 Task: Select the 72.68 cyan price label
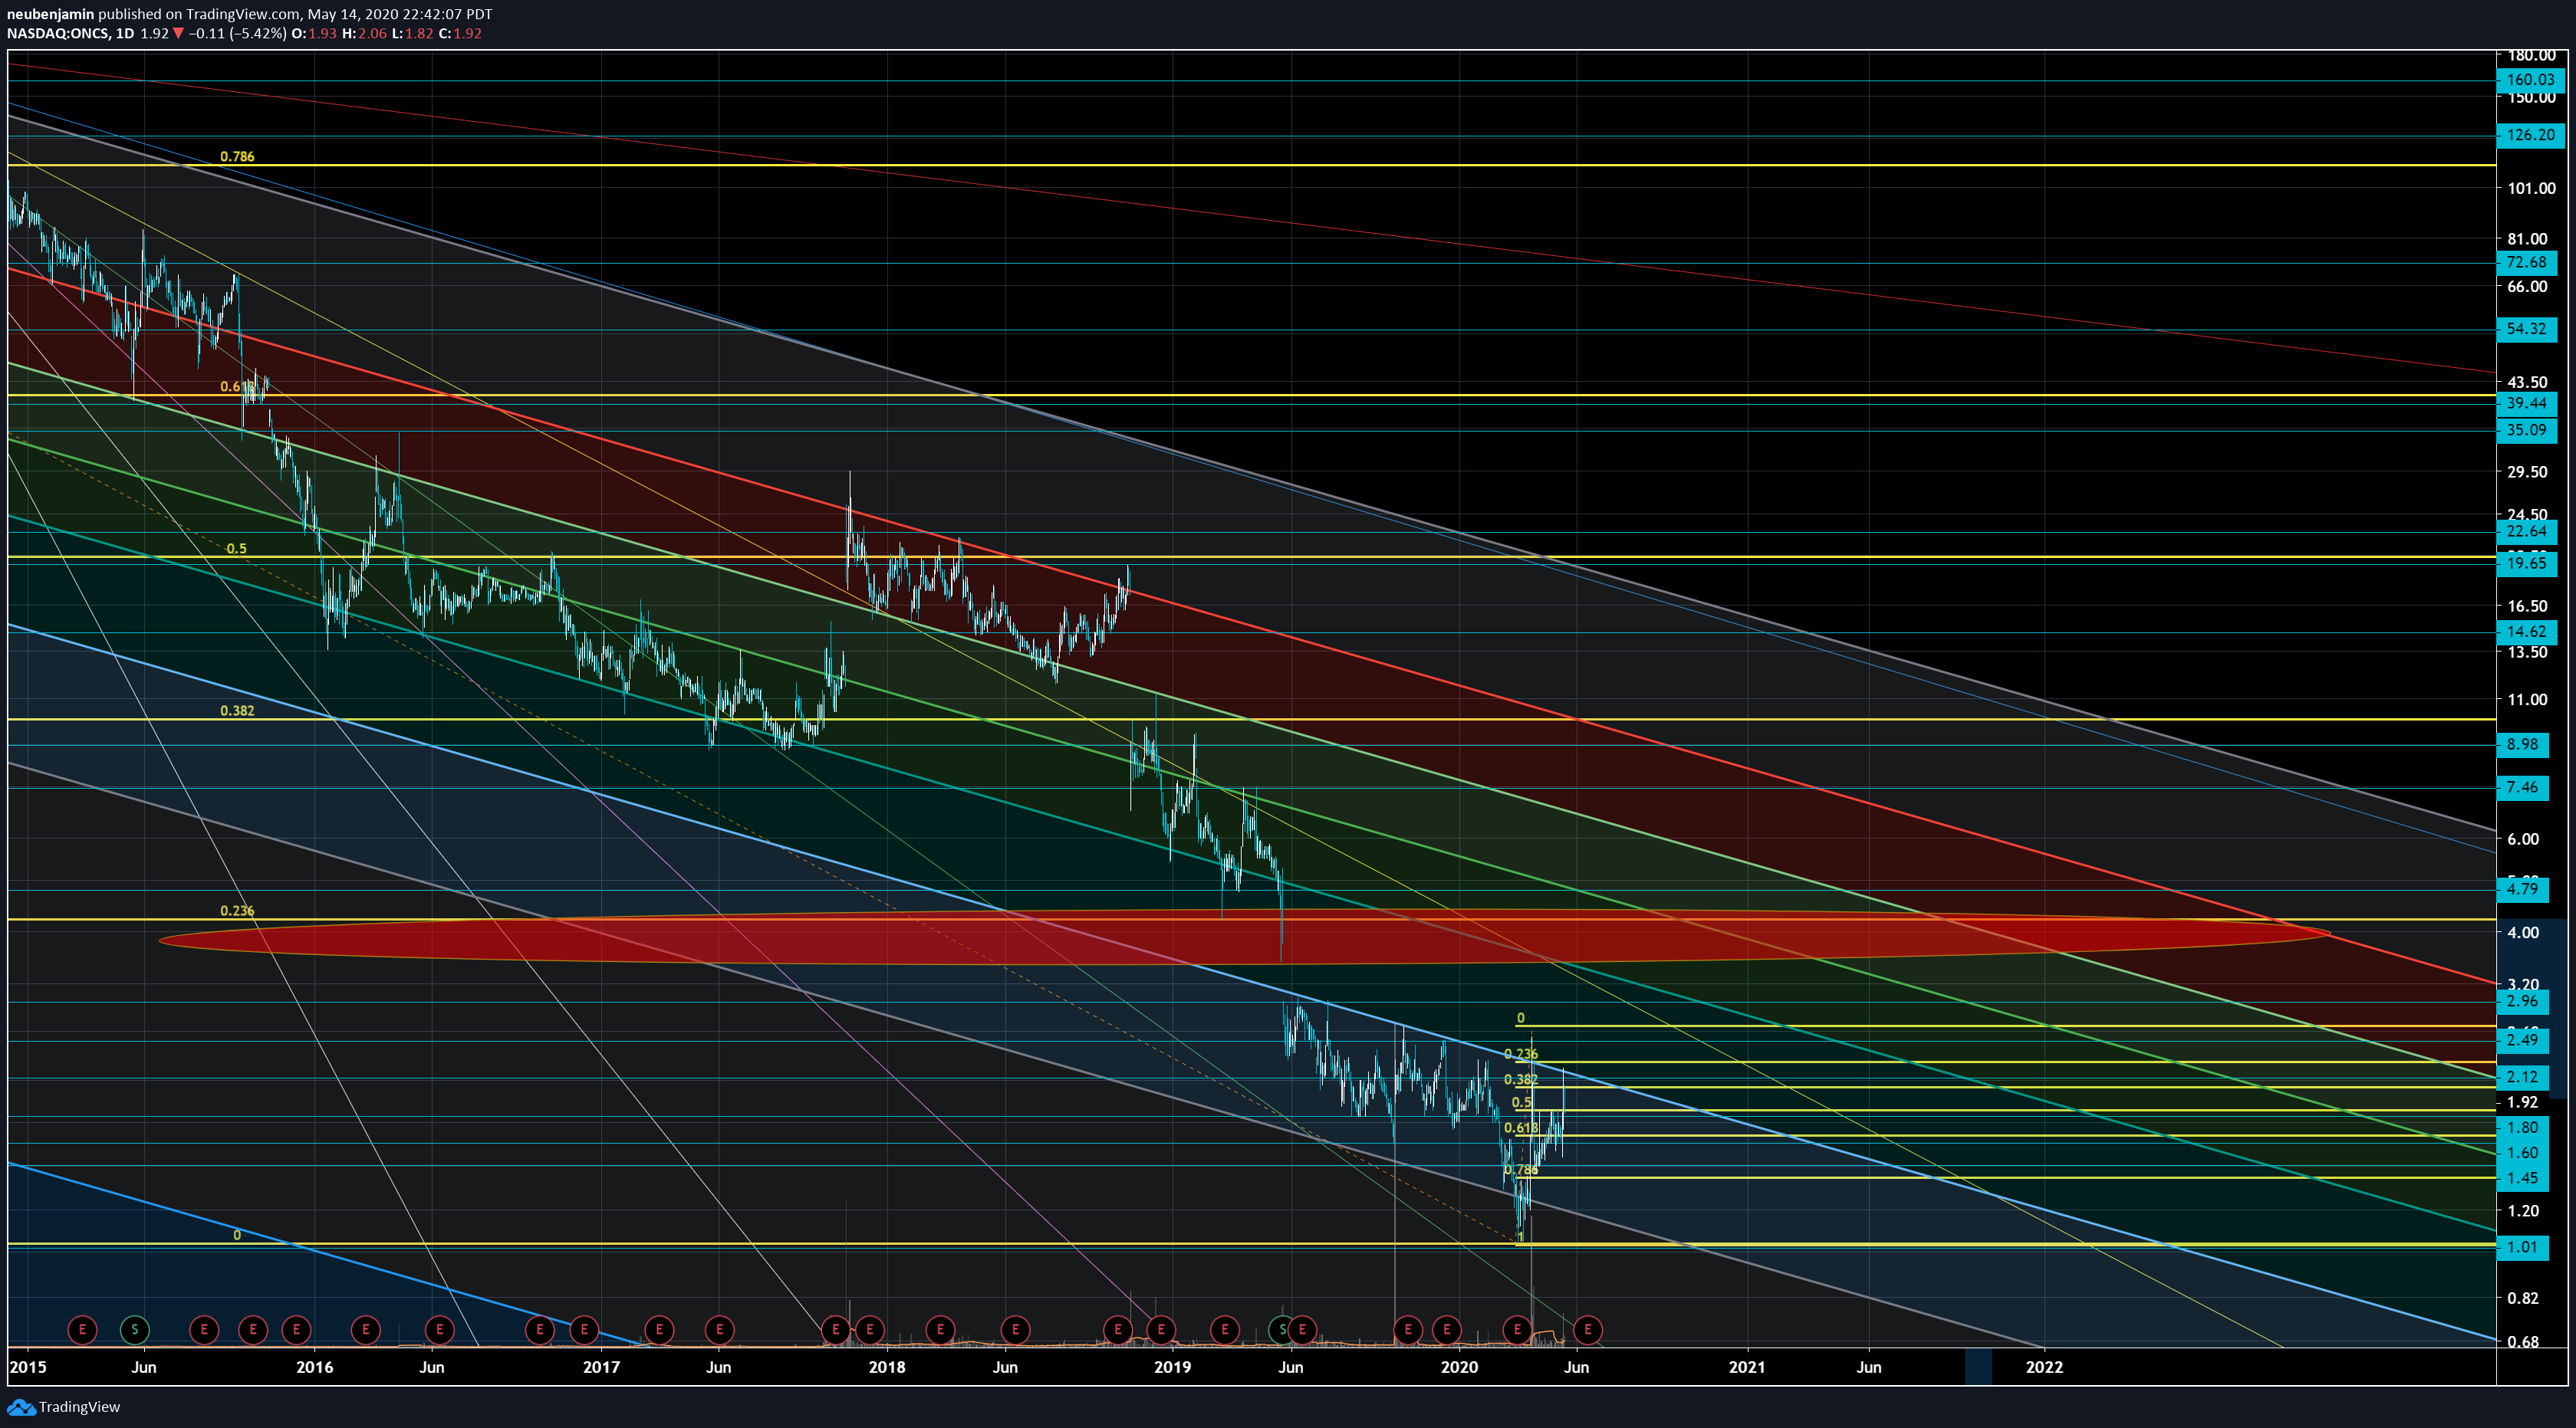2527,263
